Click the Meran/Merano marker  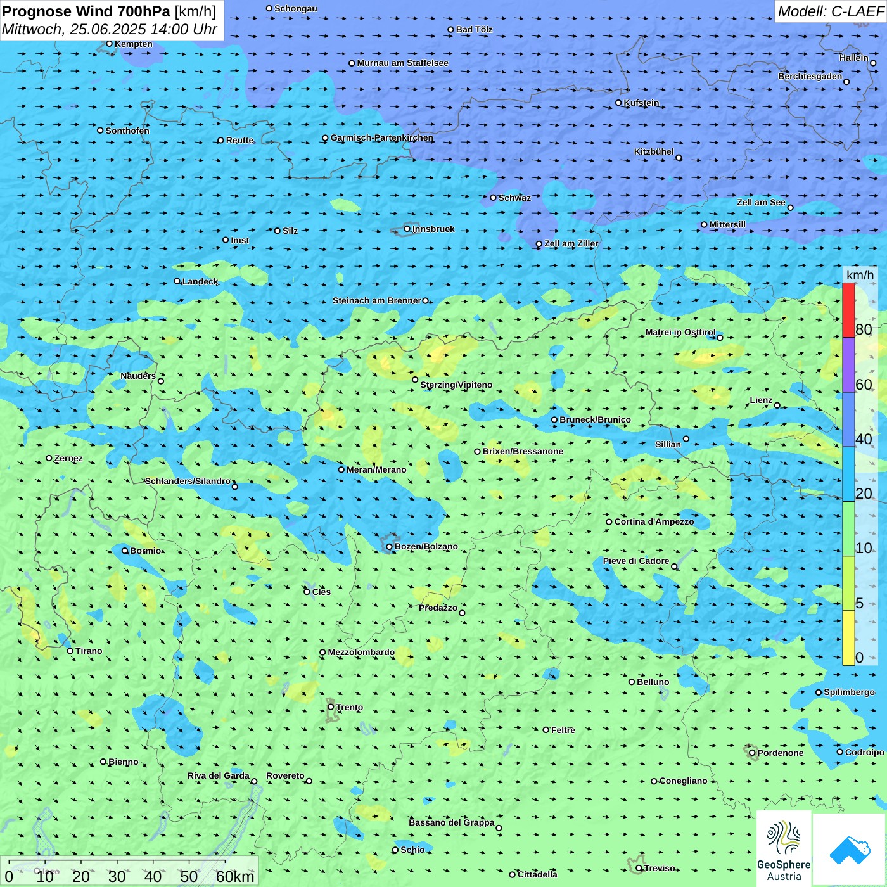coord(341,469)
